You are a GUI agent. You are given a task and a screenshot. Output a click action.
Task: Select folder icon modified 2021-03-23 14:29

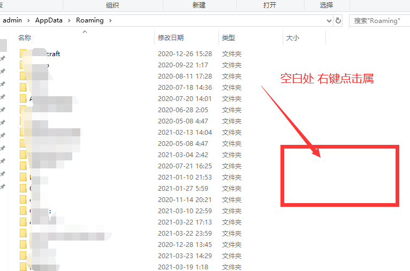[23, 255]
